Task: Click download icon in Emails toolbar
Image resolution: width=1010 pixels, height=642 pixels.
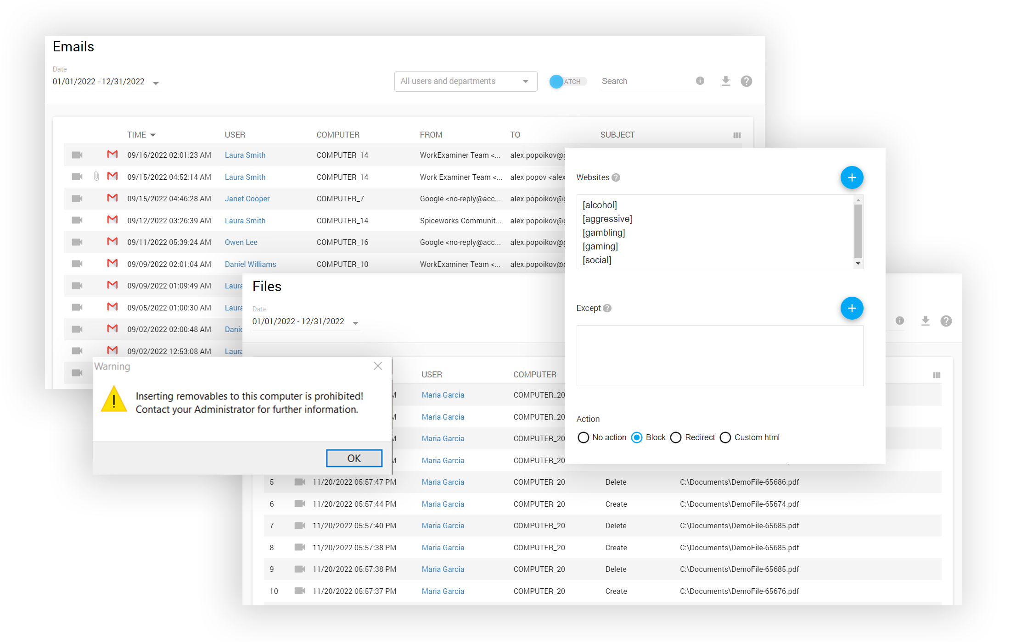Action: point(725,81)
